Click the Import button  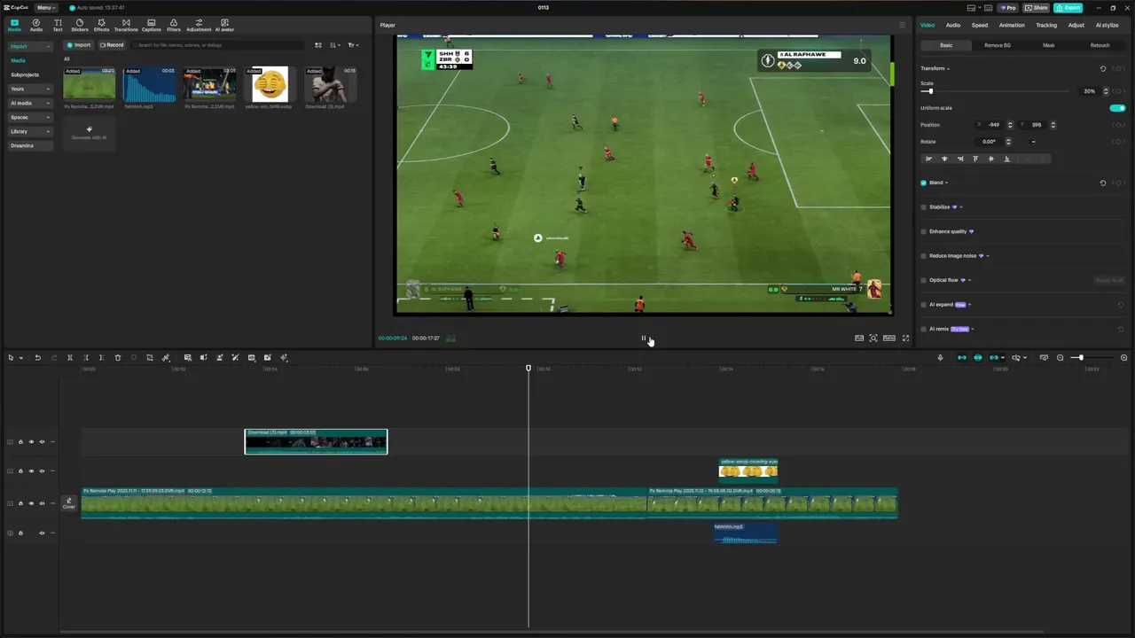[x=79, y=45]
